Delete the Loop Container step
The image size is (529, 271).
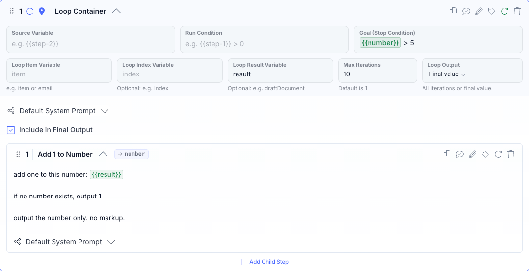click(x=517, y=11)
